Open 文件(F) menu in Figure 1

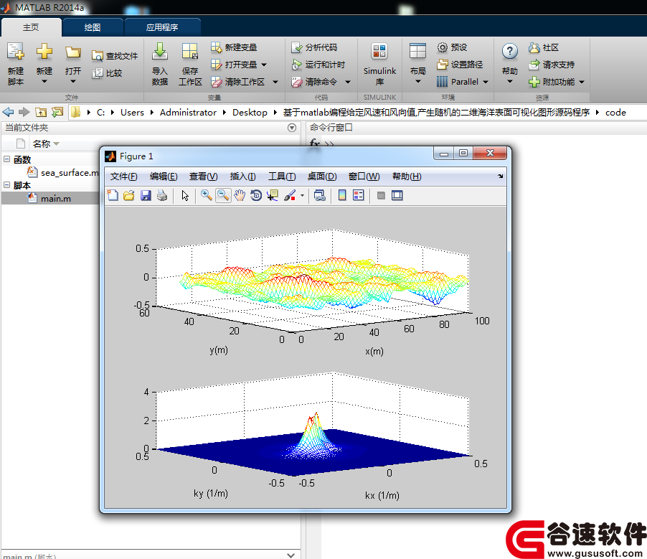pyautogui.click(x=123, y=177)
